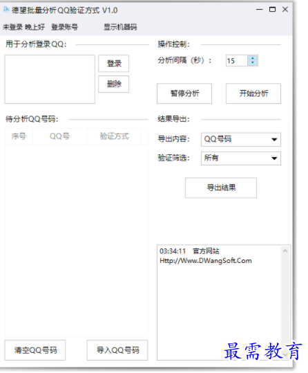Image resolution: width=308 pixels, height=373 pixels.
Task: Click the 清空QQ号码 button
Action: tap(35, 350)
